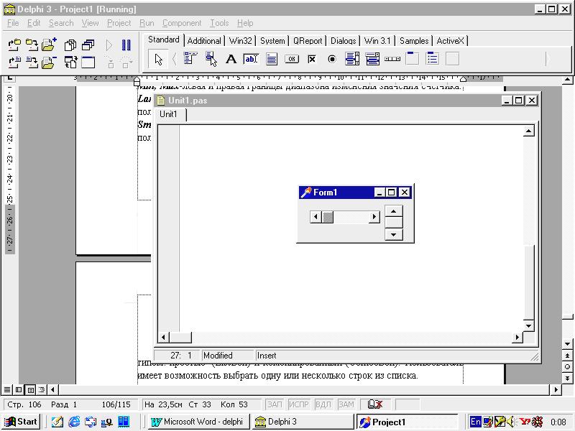Image resolution: width=575 pixels, height=431 pixels.
Task: Click the Project1 taskbar button
Action: click(x=407, y=422)
